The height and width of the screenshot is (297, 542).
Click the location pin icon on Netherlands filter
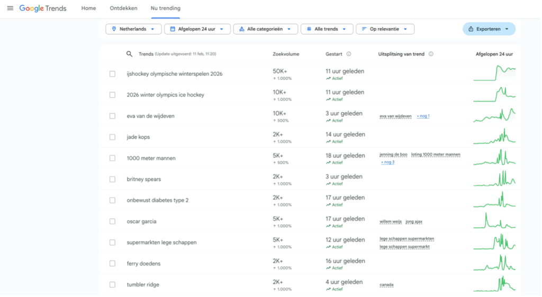point(114,29)
